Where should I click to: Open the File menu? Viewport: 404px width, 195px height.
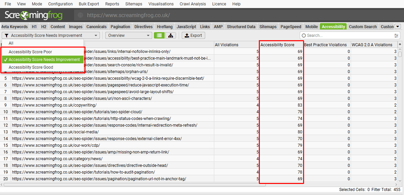(8, 4)
